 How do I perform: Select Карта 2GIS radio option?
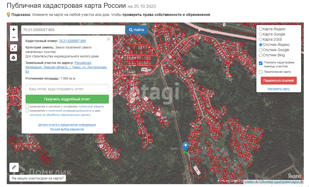tap(261, 39)
